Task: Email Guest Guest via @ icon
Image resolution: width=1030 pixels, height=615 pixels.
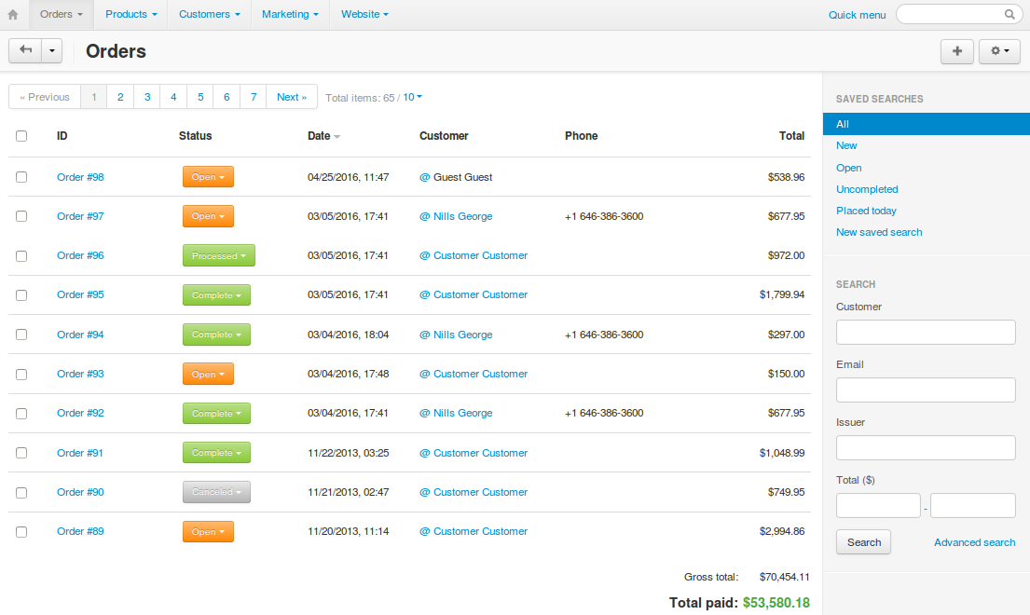Action: [x=424, y=177]
